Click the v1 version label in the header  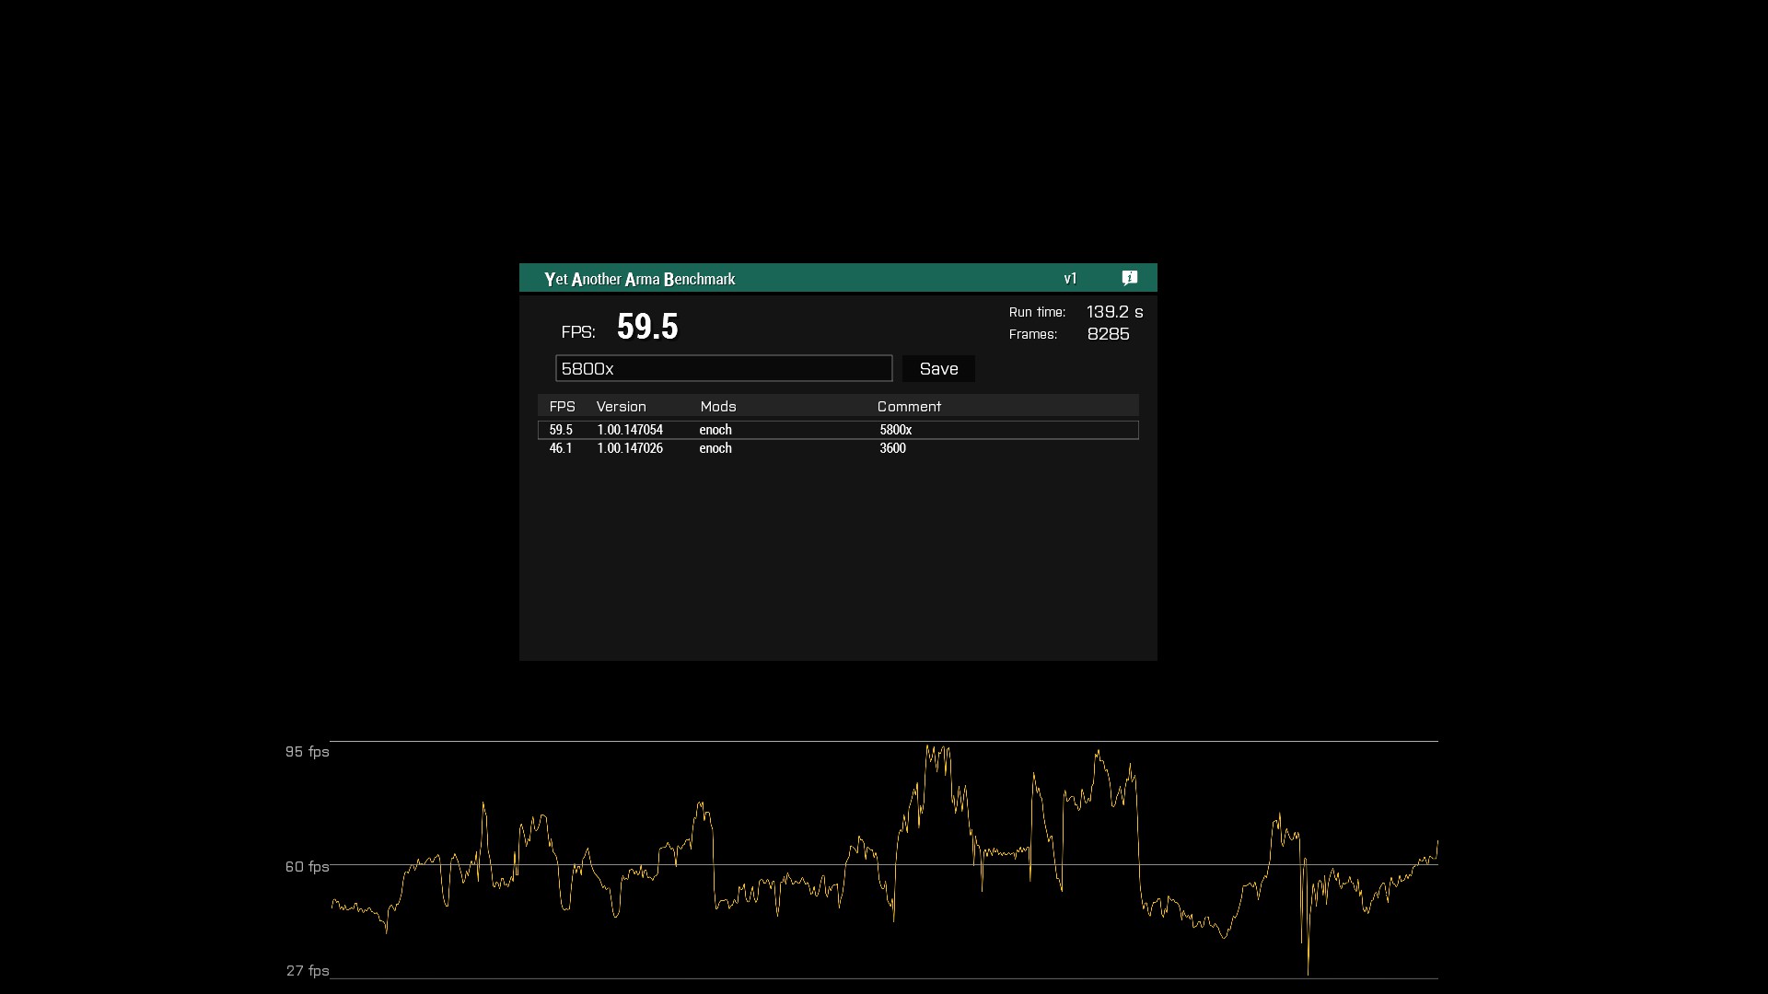[x=1070, y=279]
